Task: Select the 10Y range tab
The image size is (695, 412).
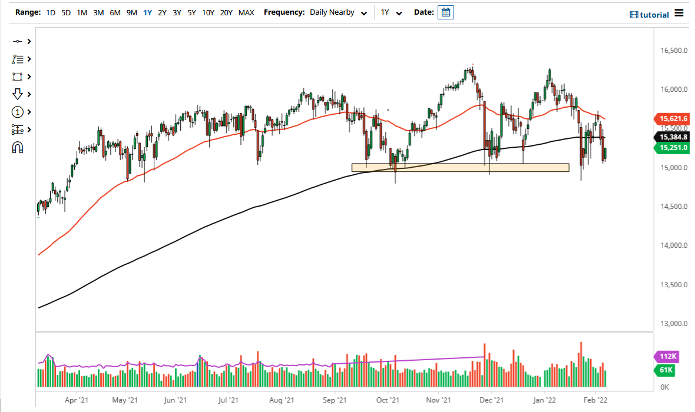Action: 207,12
